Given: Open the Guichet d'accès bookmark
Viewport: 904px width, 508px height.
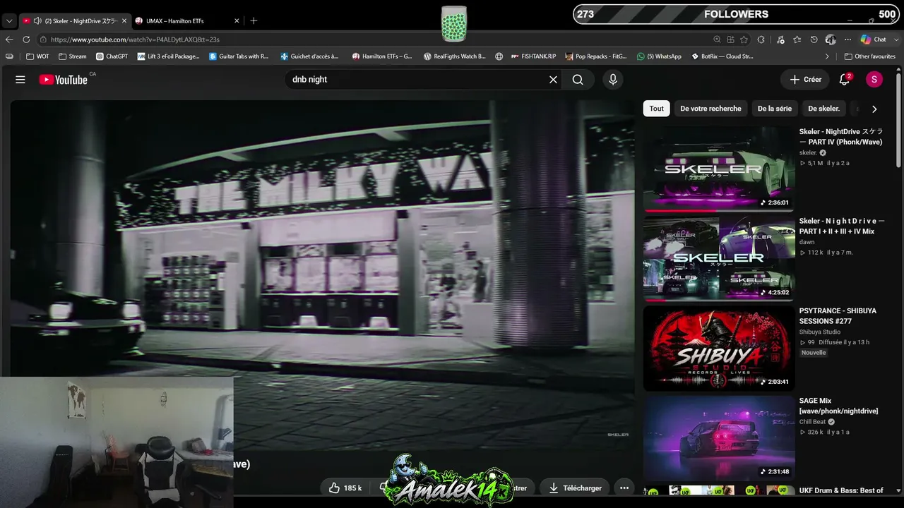Looking at the screenshot, I should 310,56.
